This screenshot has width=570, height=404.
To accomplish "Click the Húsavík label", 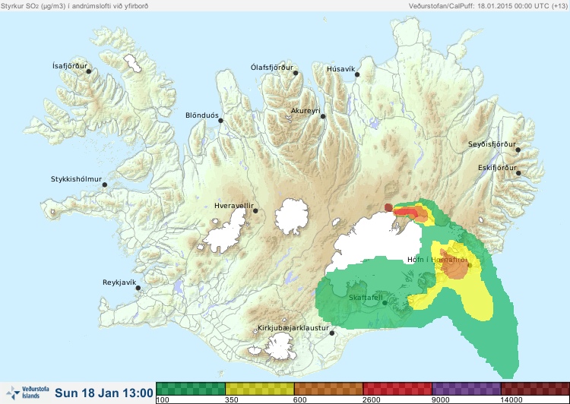I will tap(341, 69).
